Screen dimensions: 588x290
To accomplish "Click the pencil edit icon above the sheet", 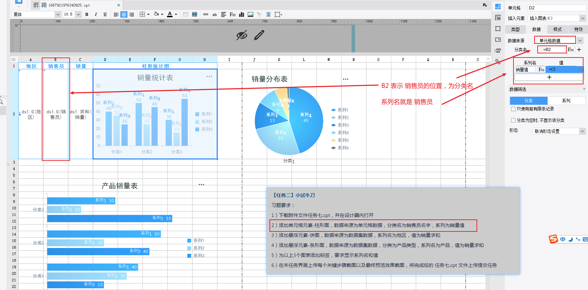I will [x=259, y=35].
